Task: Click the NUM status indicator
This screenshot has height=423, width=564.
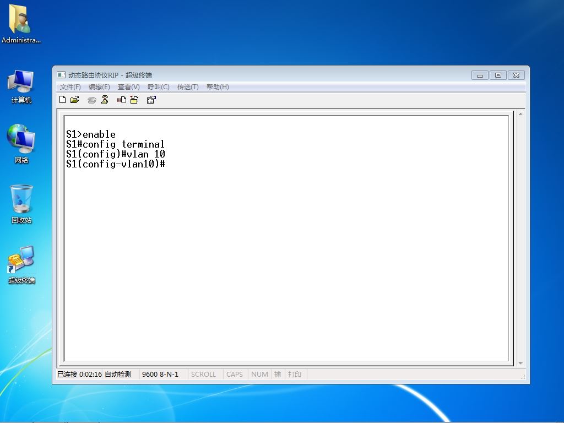Action: [259, 374]
